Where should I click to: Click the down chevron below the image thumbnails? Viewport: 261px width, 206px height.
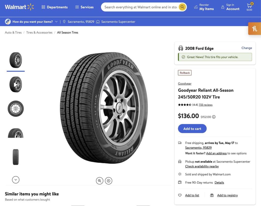point(16,180)
